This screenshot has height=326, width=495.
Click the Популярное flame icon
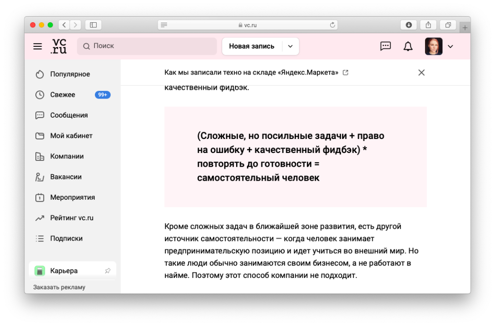coord(40,74)
